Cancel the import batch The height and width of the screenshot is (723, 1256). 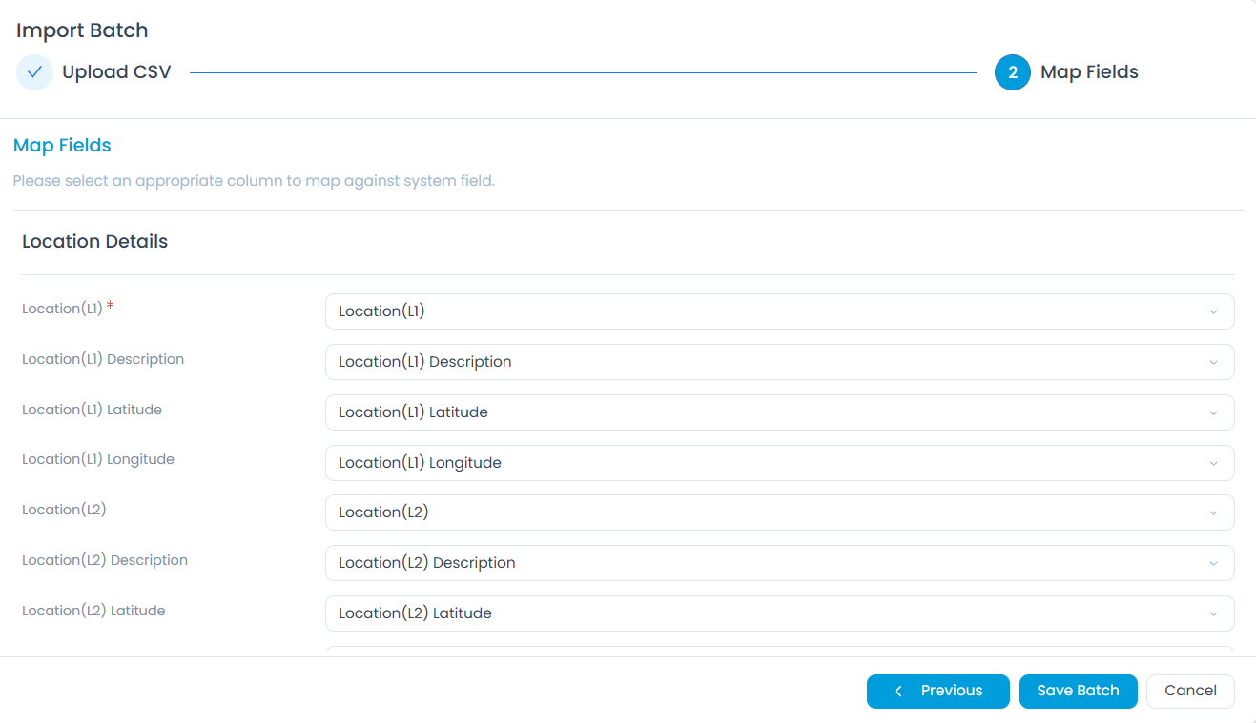(1190, 692)
